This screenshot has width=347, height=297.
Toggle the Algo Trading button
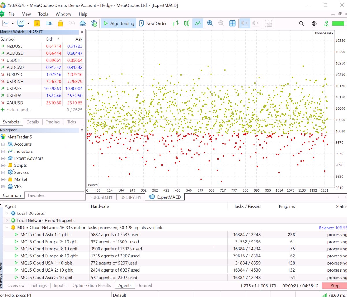click(119, 23)
